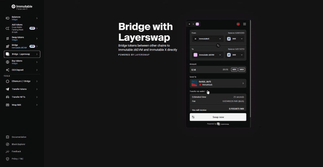The image size is (323, 167).
Task: Open the Block Explorer link
Action: point(18,144)
